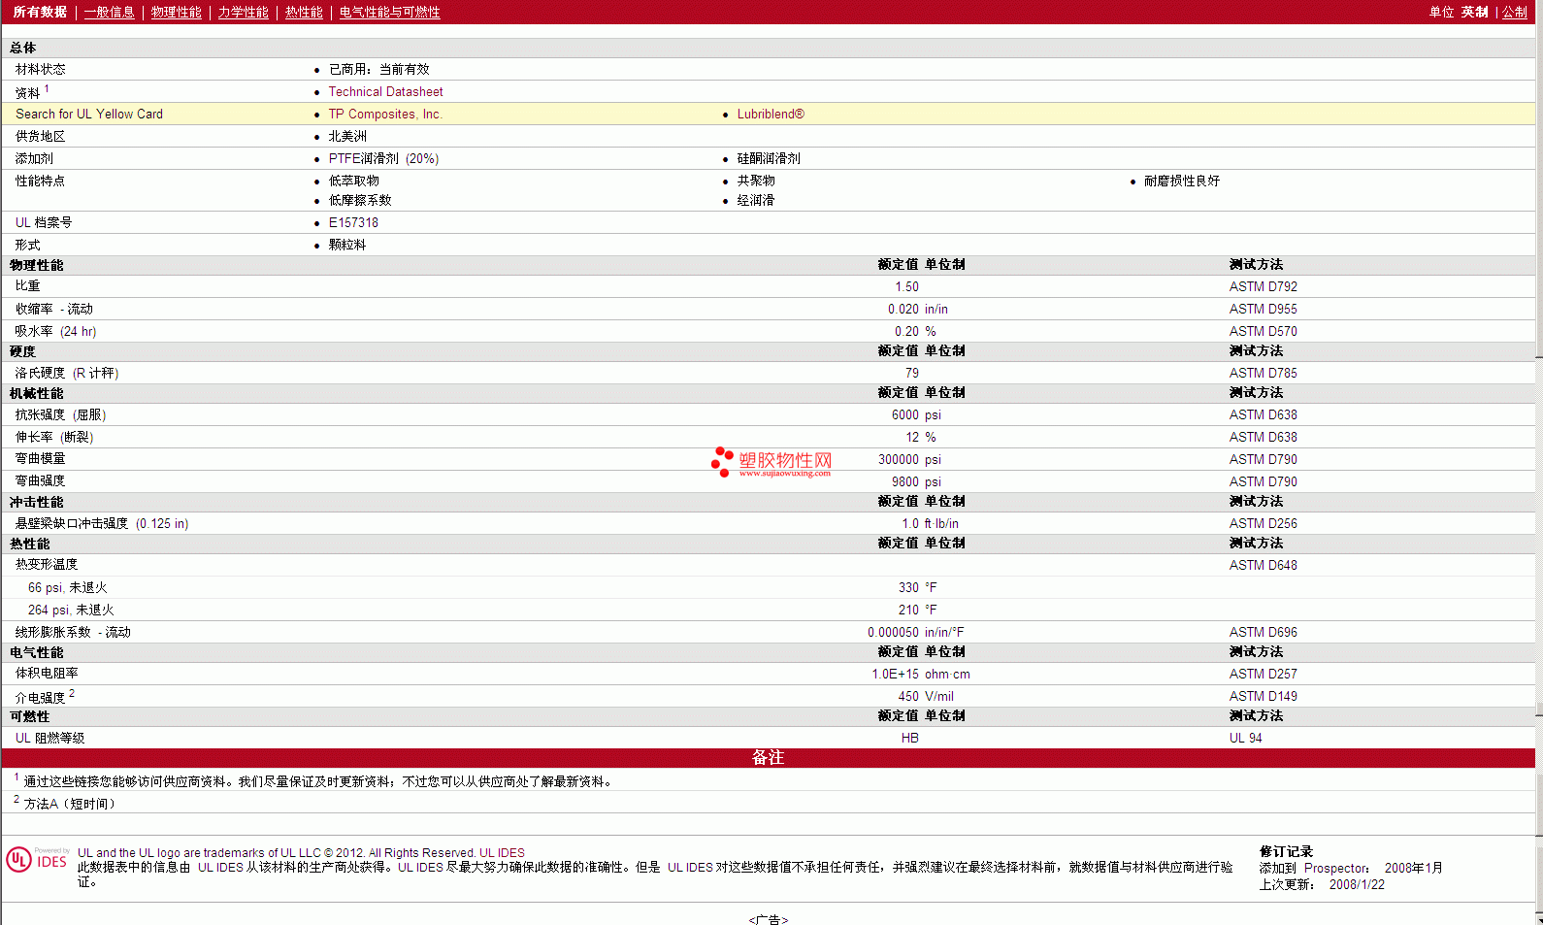The height and width of the screenshot is (925, 1543).
Task: Click the ASTM D785 test method
Action: tap(1264, 374)
